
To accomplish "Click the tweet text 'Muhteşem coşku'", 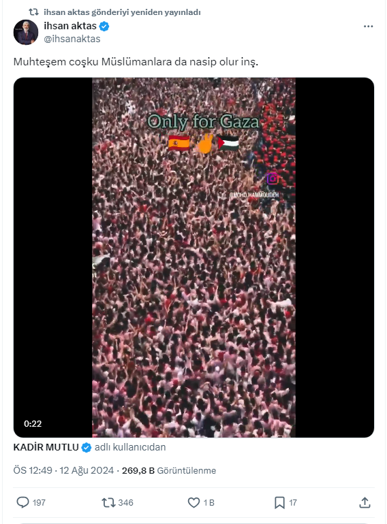I will point(56,62).
